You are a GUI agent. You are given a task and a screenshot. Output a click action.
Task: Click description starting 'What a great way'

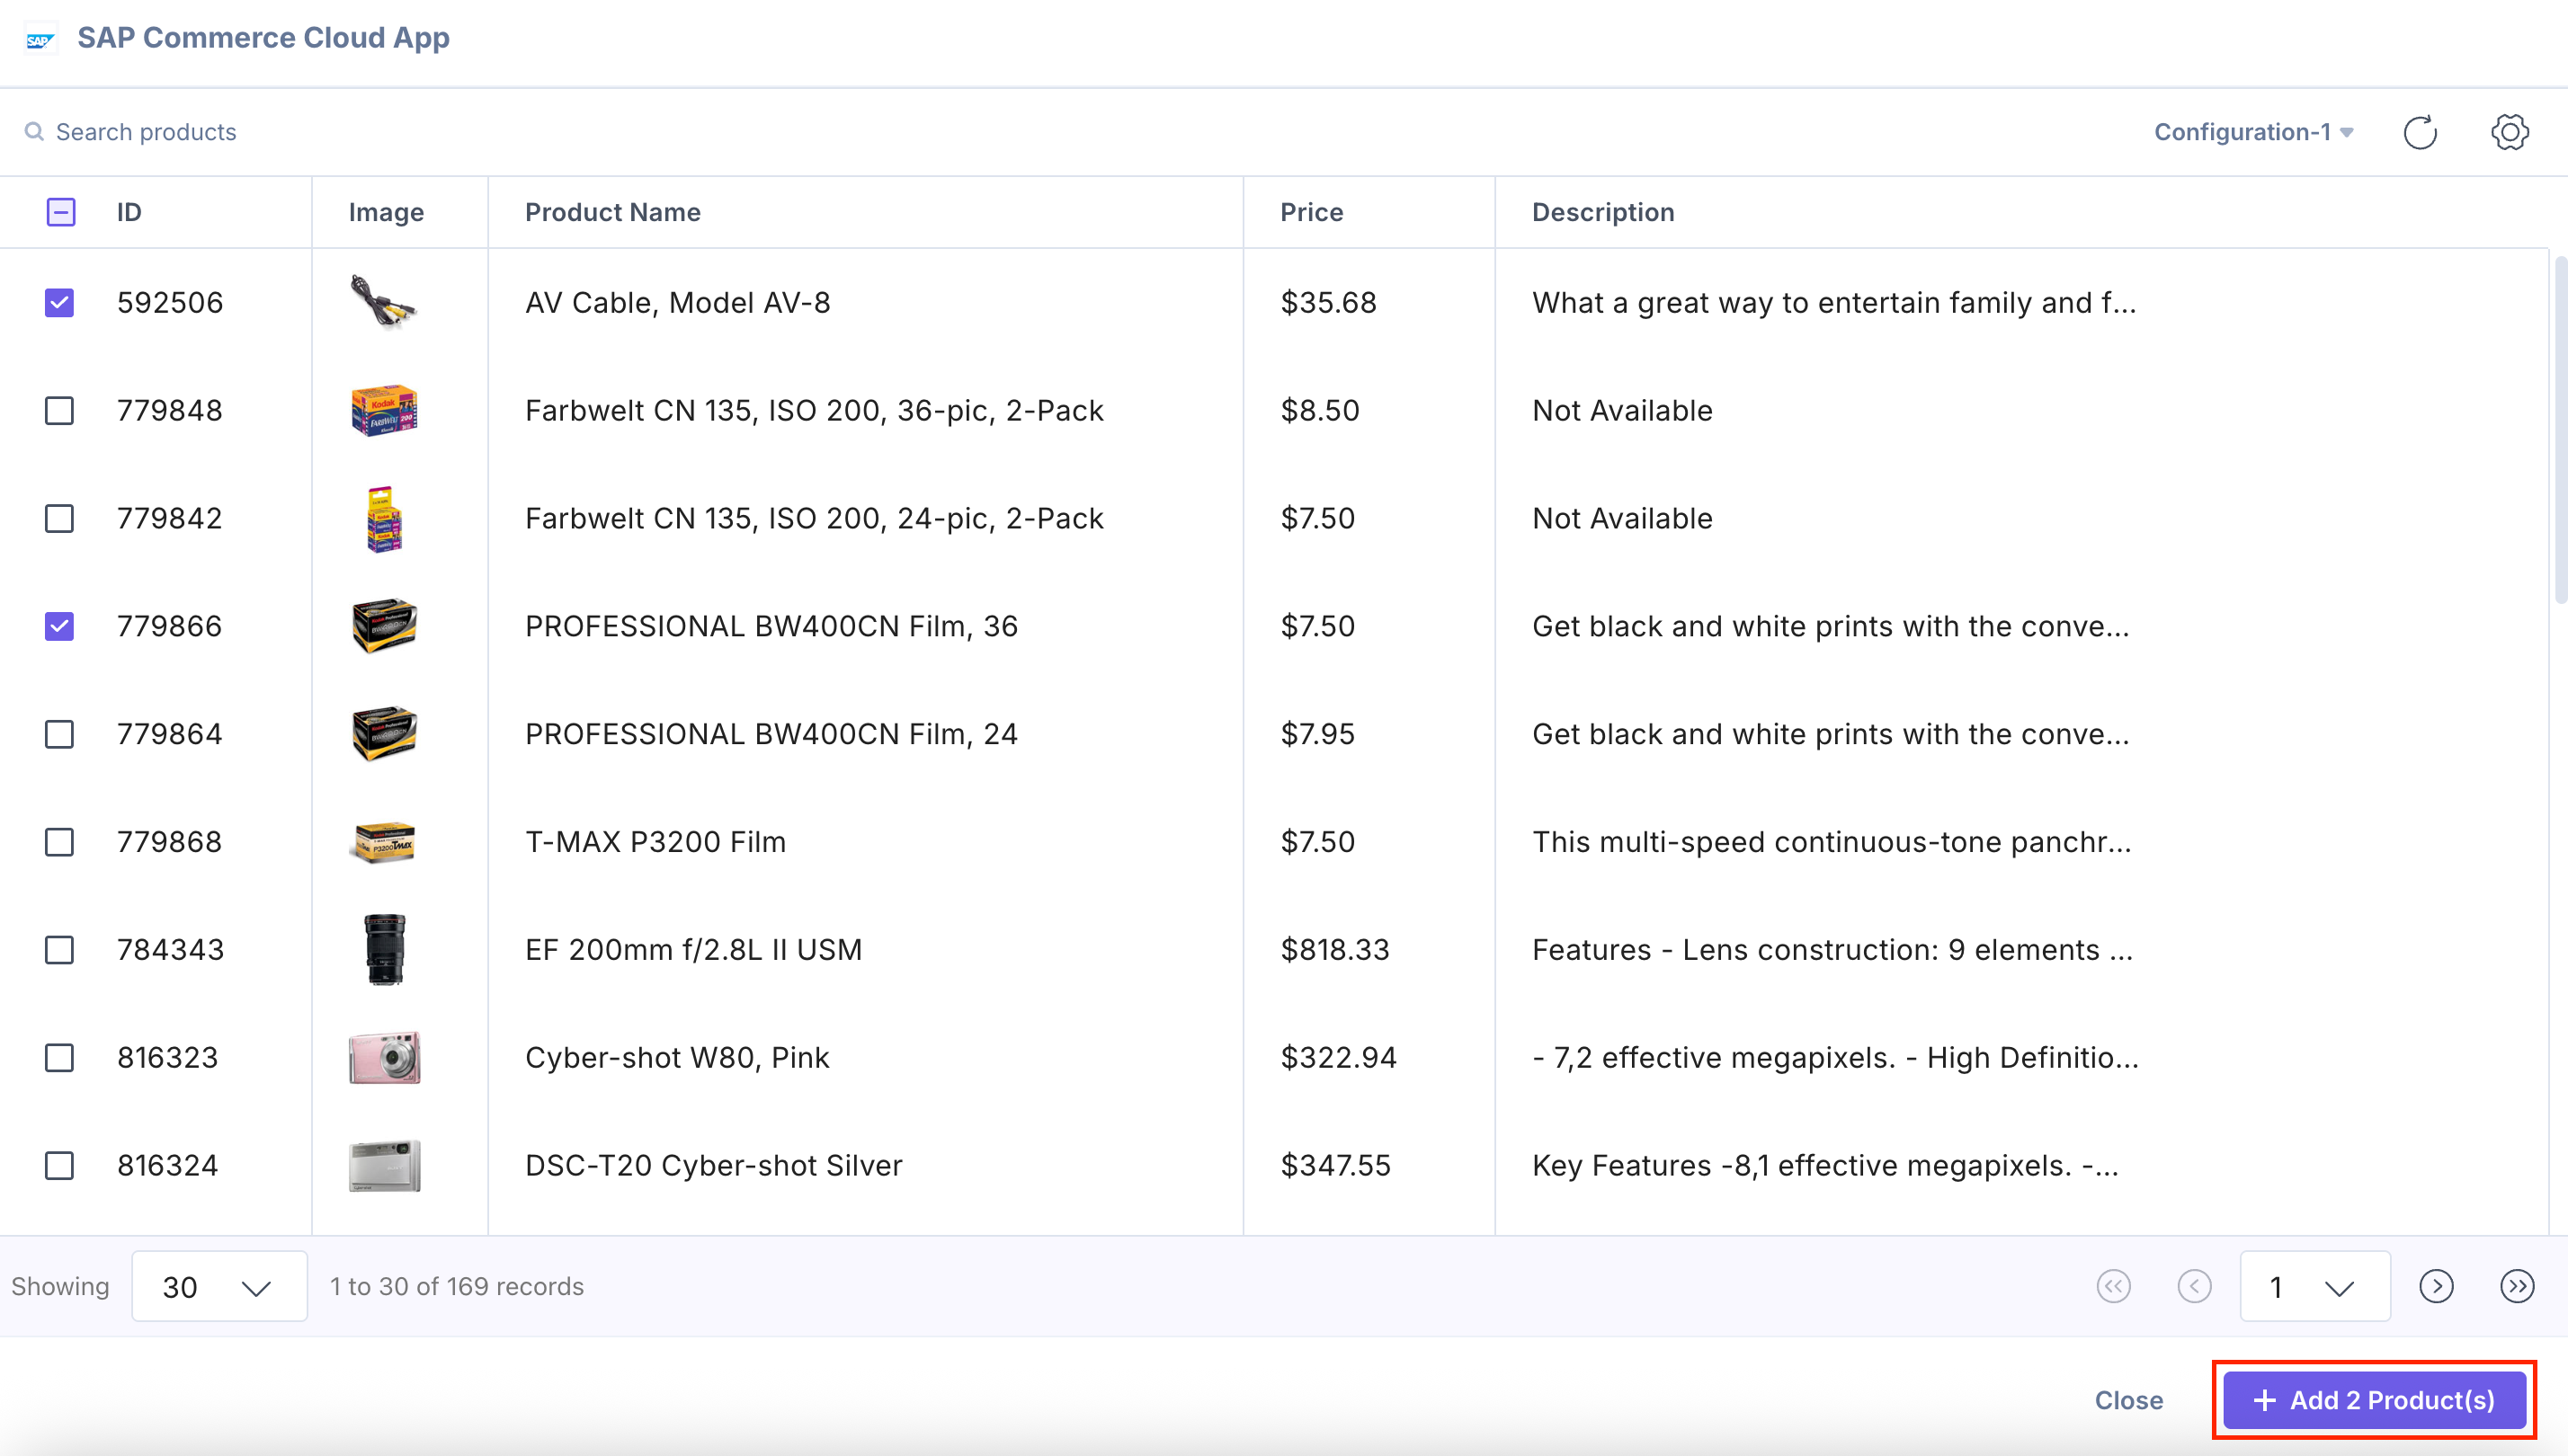coord(1832,302)
